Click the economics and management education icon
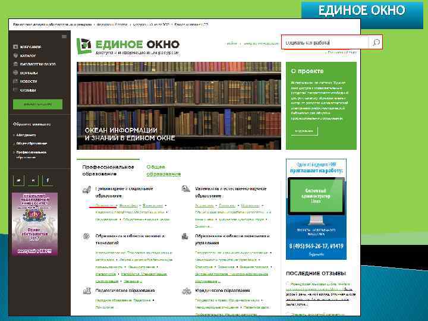Viewport: 428px width, 321px height. point(185,236)
